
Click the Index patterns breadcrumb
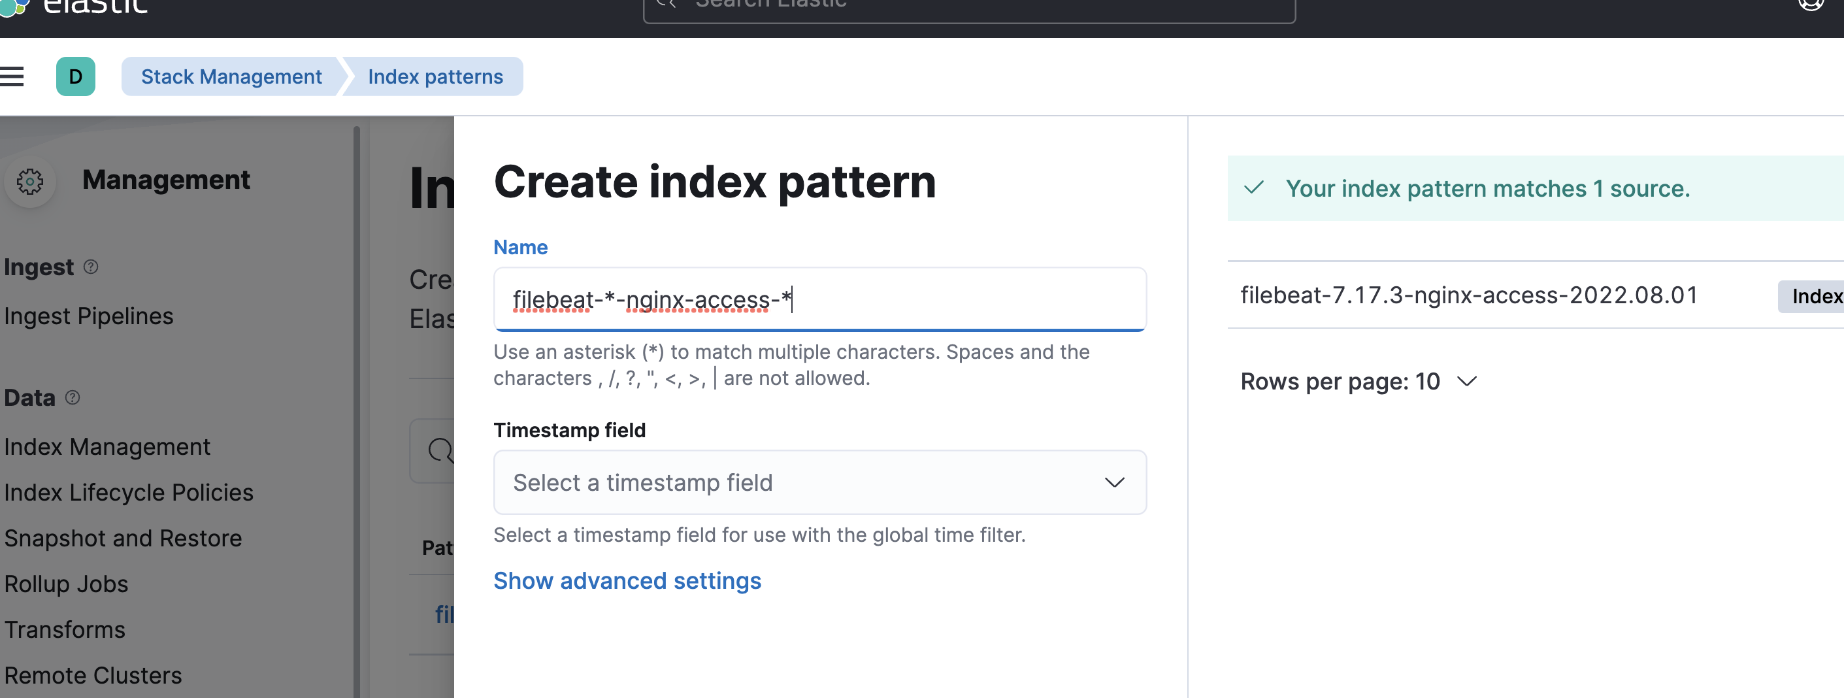435,76
